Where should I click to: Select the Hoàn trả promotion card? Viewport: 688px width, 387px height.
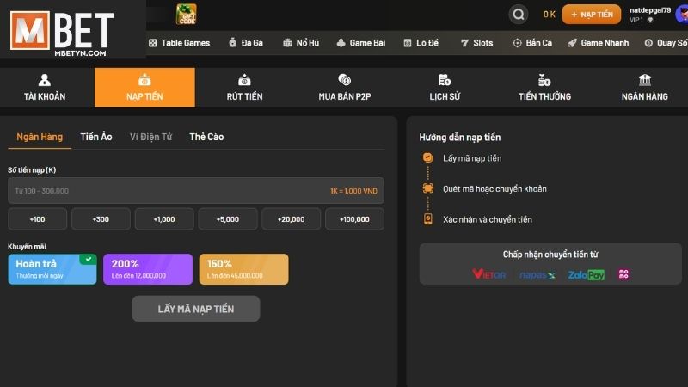(52, 269)
